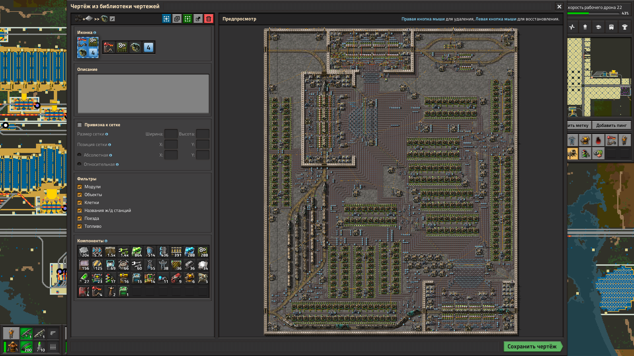Image resolution: width=634 pixels, height=356 pixels.
Task: Click the express splitter component showing 436
Action: (163, 252)
